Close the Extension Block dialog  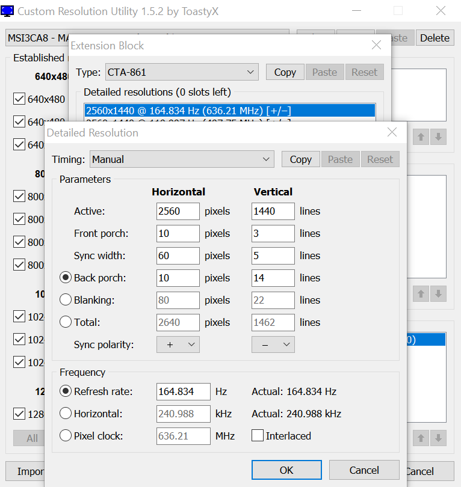coord(376,46)
